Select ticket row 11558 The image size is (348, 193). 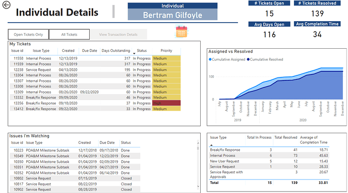pyautogui.click(x=95, y=58)
